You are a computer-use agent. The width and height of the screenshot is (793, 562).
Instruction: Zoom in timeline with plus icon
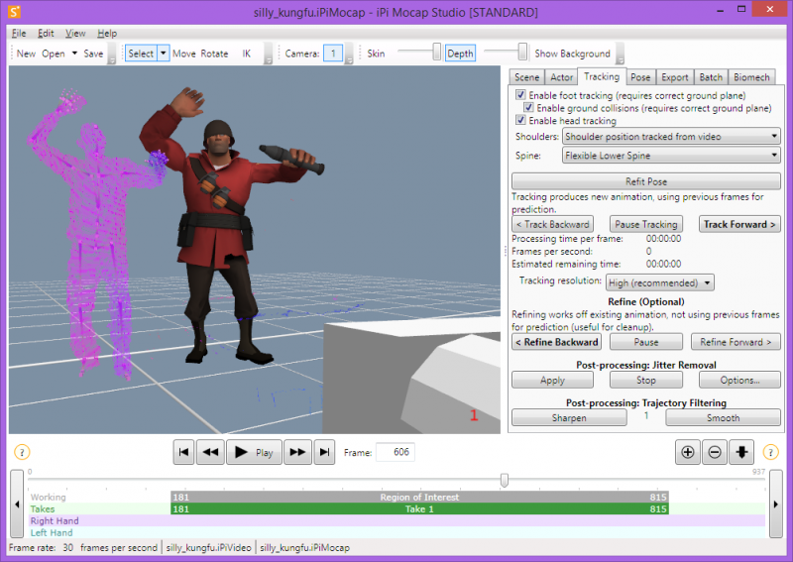pyautogui.click(x=688, y=452)
